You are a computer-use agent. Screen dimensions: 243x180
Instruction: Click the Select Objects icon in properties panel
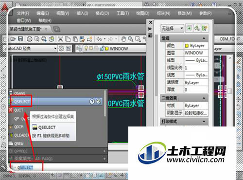coord(197,28)
